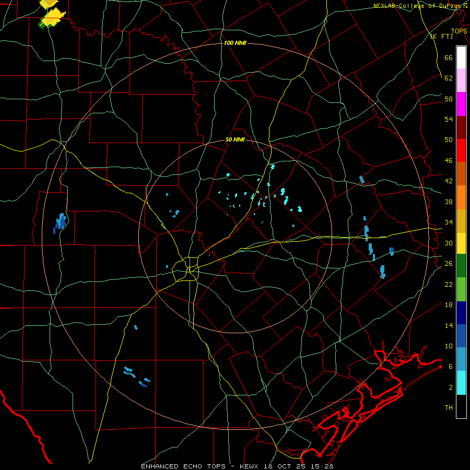The height and width of the screenshot is (470, 470).
Task: Click legend value 22
Action: pyautogui.click(x=449, y=284)
